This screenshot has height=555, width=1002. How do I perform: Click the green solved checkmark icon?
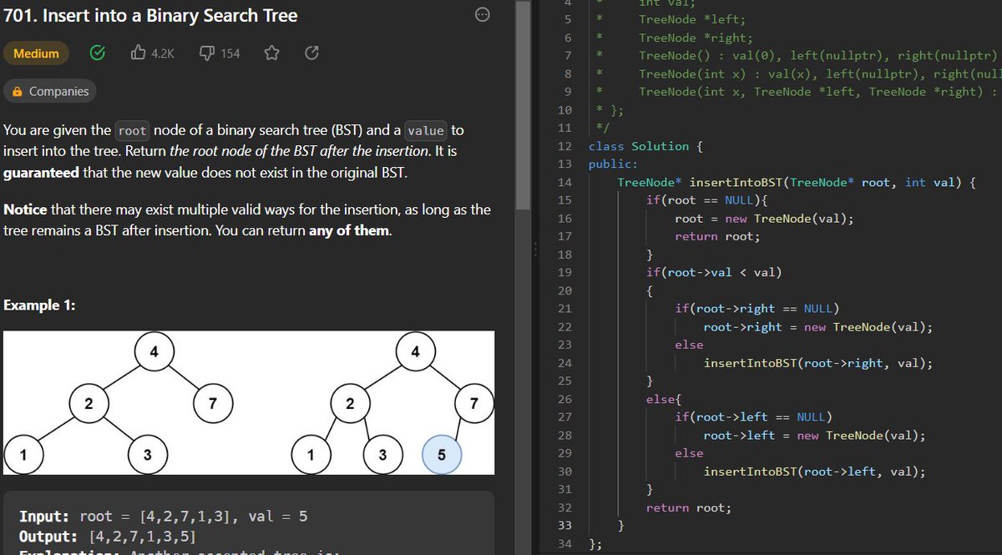click(98, 53)
